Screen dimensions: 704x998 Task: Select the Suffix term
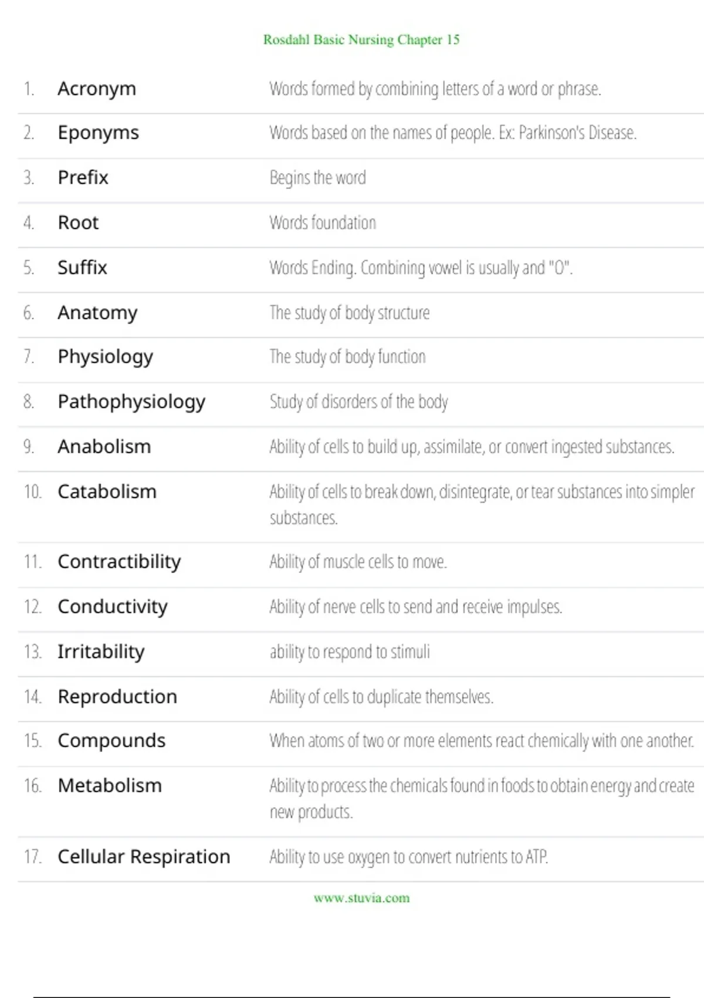(82, 268)
